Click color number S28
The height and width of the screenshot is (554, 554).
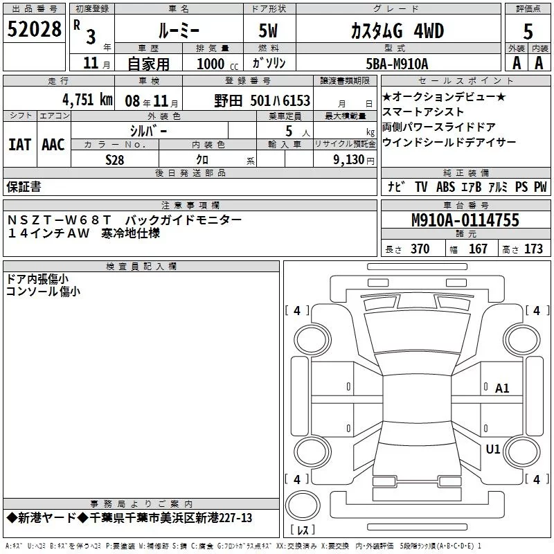tap(115, 160)
